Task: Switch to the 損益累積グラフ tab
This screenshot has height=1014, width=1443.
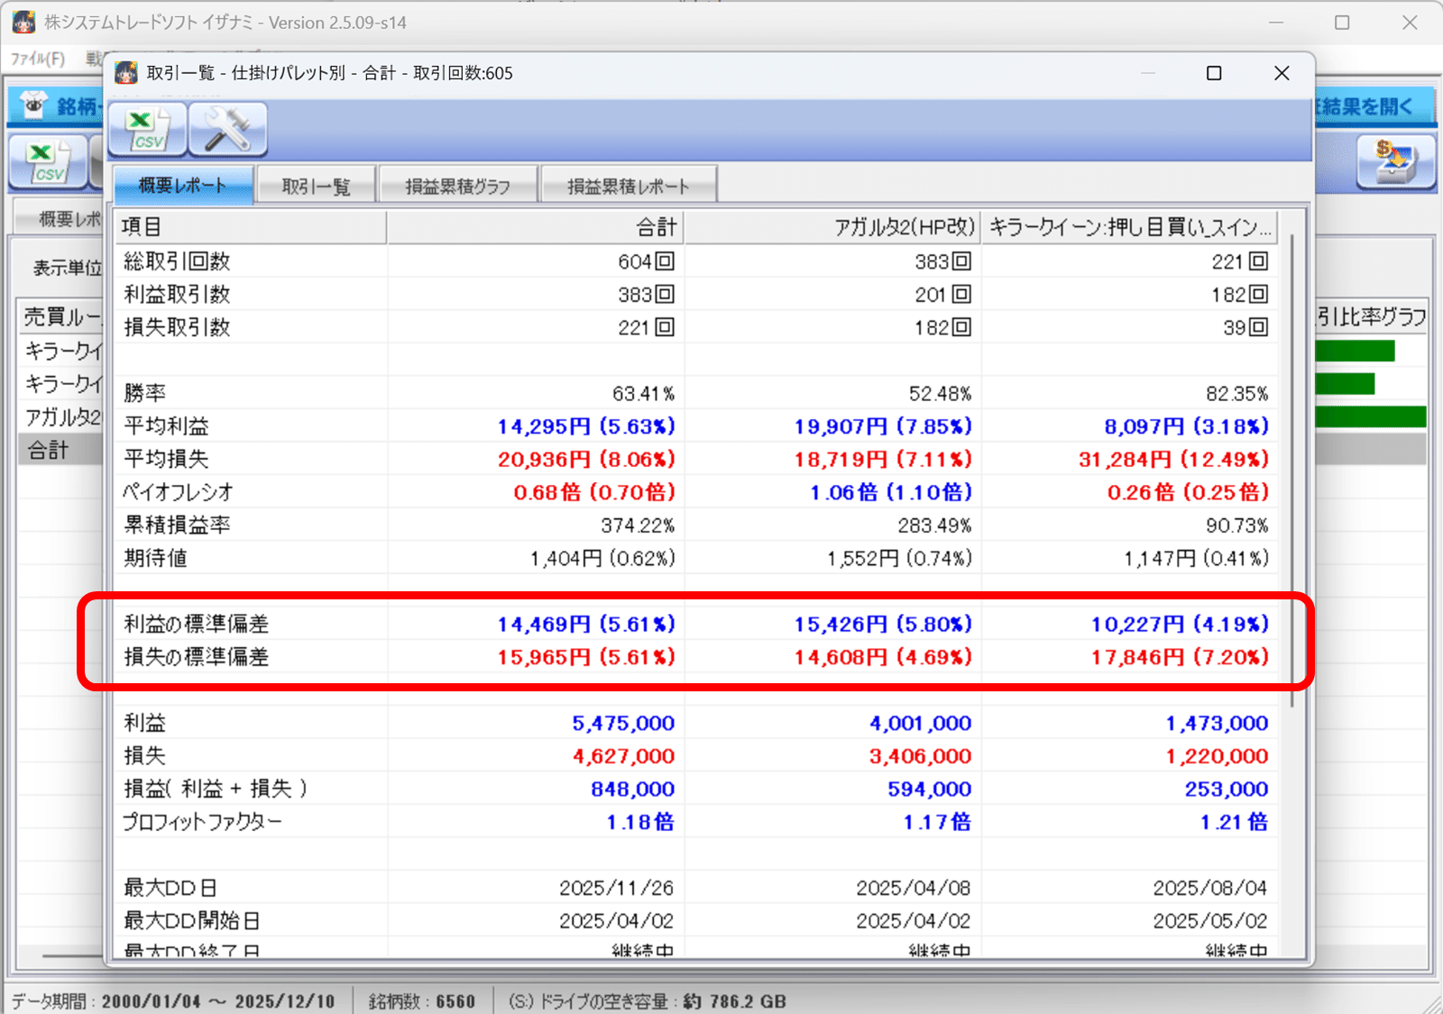Action: (x=458, y=187)
